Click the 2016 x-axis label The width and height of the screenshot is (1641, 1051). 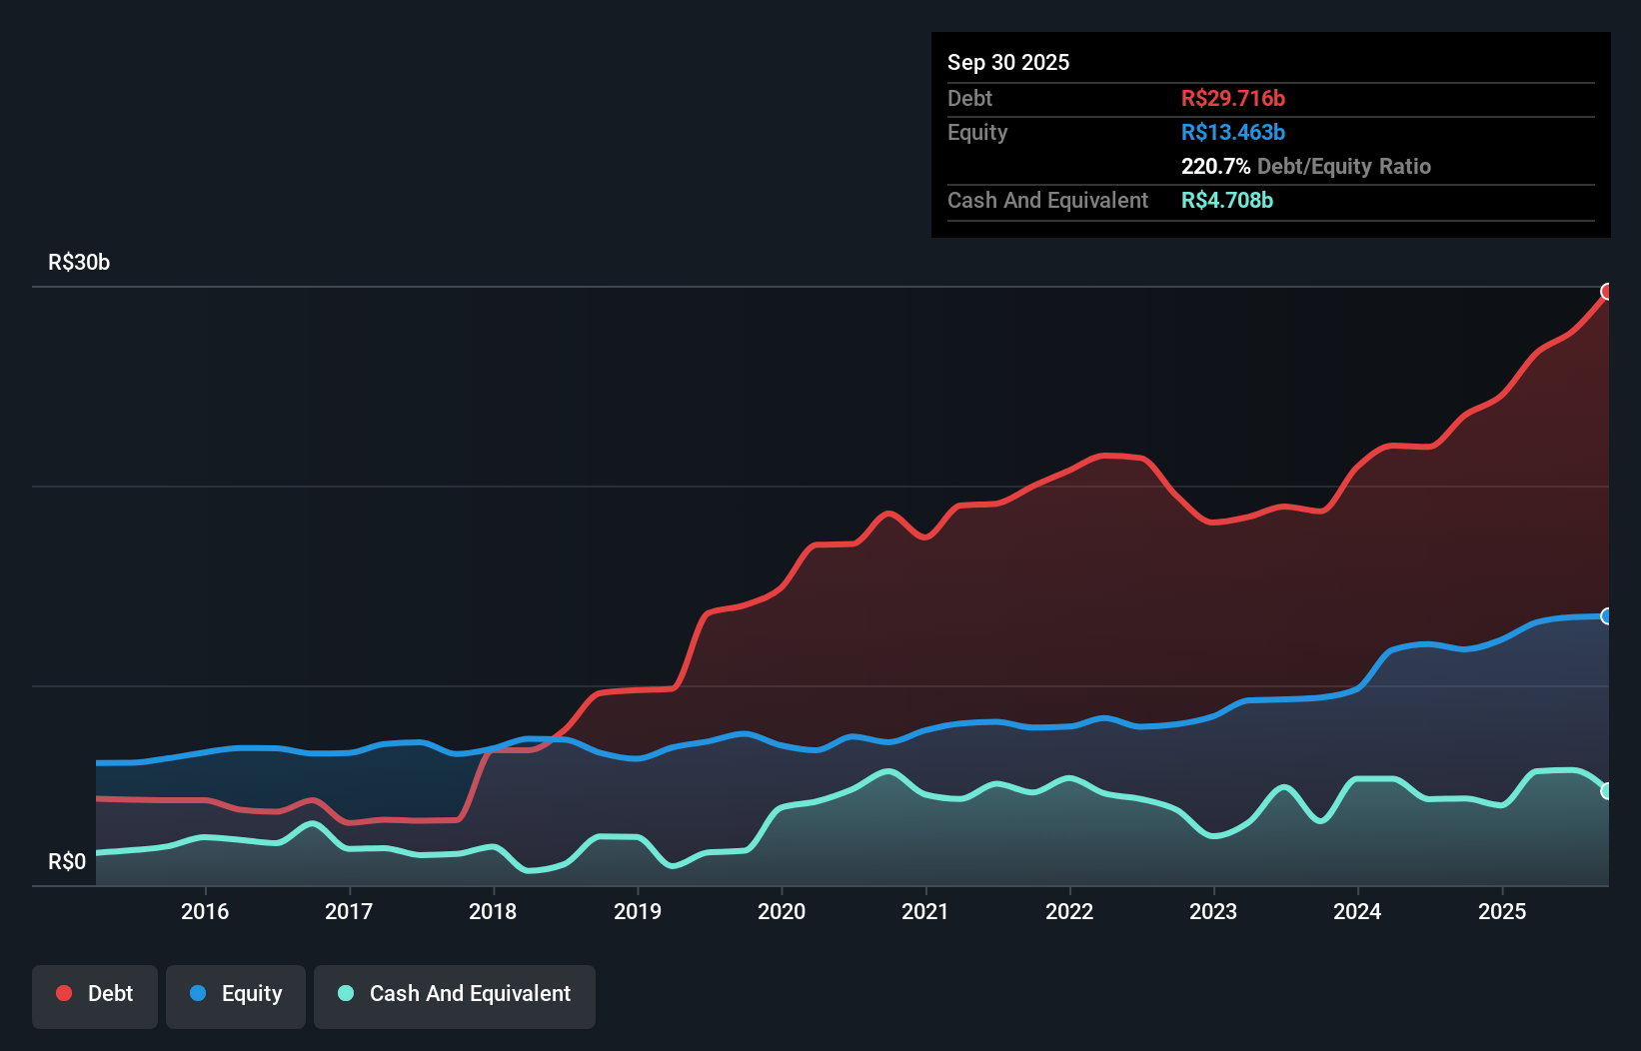pyautogui.click(x=205, y=911)
